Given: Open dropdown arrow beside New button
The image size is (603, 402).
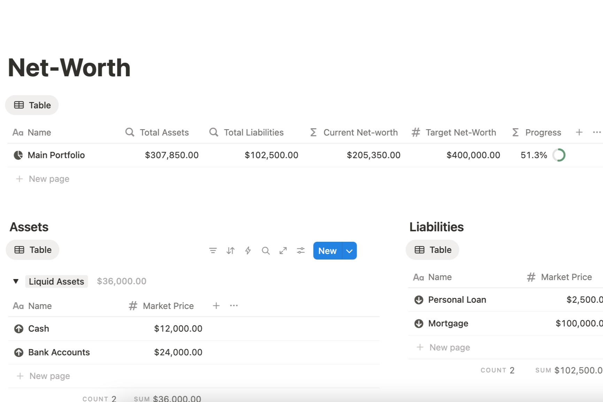Looking at the screenshot, I should (349, 251).
